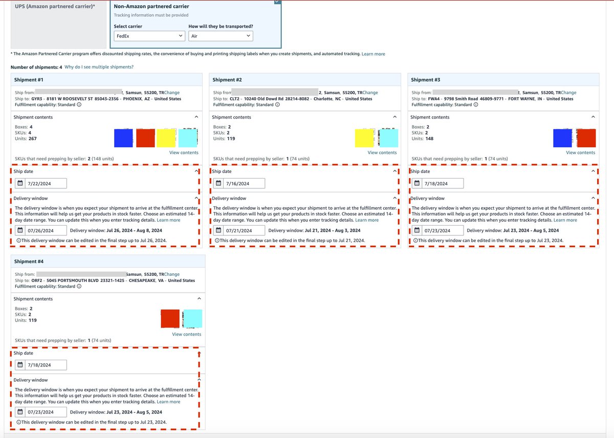This screenshot has width=614, height=438.
Task: Collapse Shipment contents section of Shipment #4
Action: tap(199, 299)
